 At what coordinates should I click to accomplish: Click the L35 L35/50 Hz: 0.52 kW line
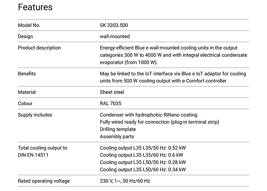point(143,148)
